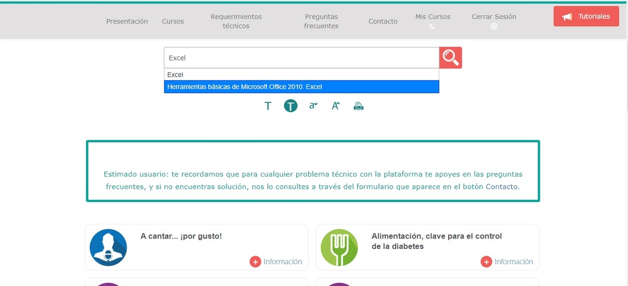Decrease font size with the small 'a' icon
628x286 pixels.
coord(313,106)
